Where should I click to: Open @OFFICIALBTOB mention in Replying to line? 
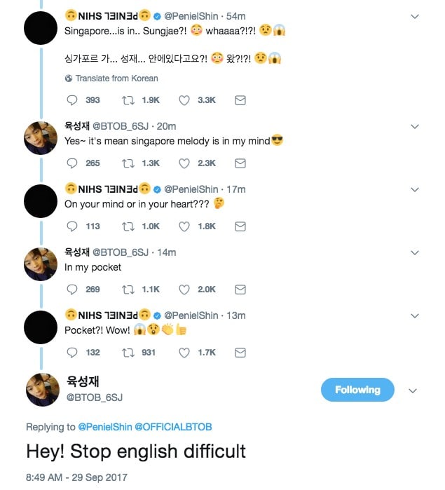pyautogui.click(x=173, y=427)
